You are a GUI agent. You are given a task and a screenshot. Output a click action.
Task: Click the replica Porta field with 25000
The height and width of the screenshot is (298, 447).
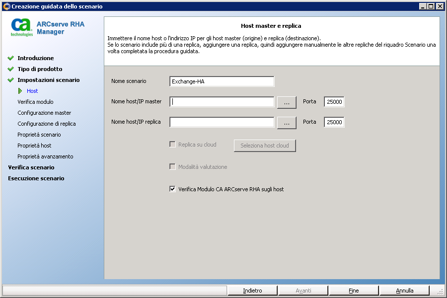334,122
